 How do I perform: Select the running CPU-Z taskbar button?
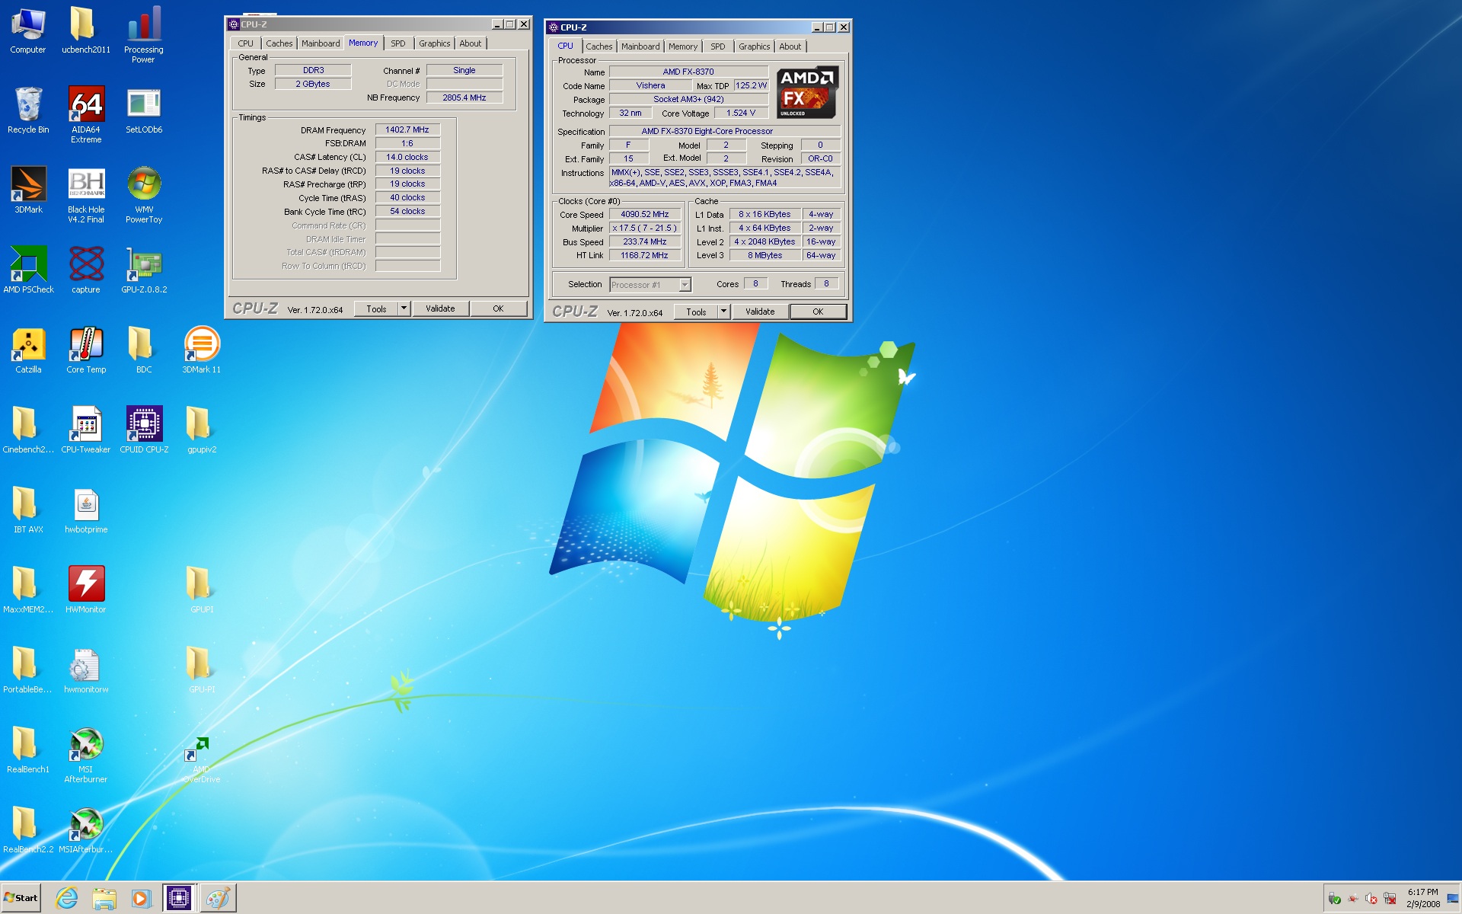pos(179,898)
